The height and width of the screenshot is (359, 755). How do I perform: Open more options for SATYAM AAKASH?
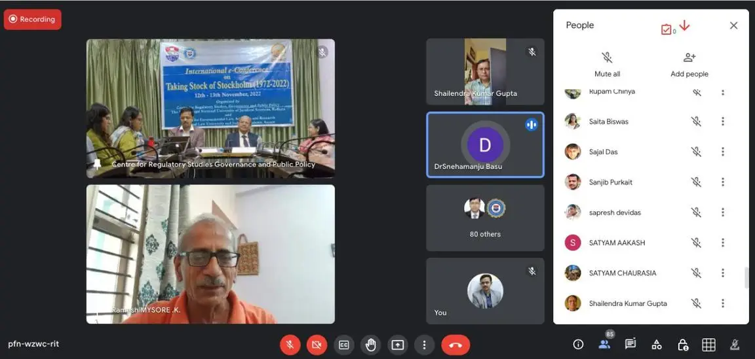pos(723,243)
